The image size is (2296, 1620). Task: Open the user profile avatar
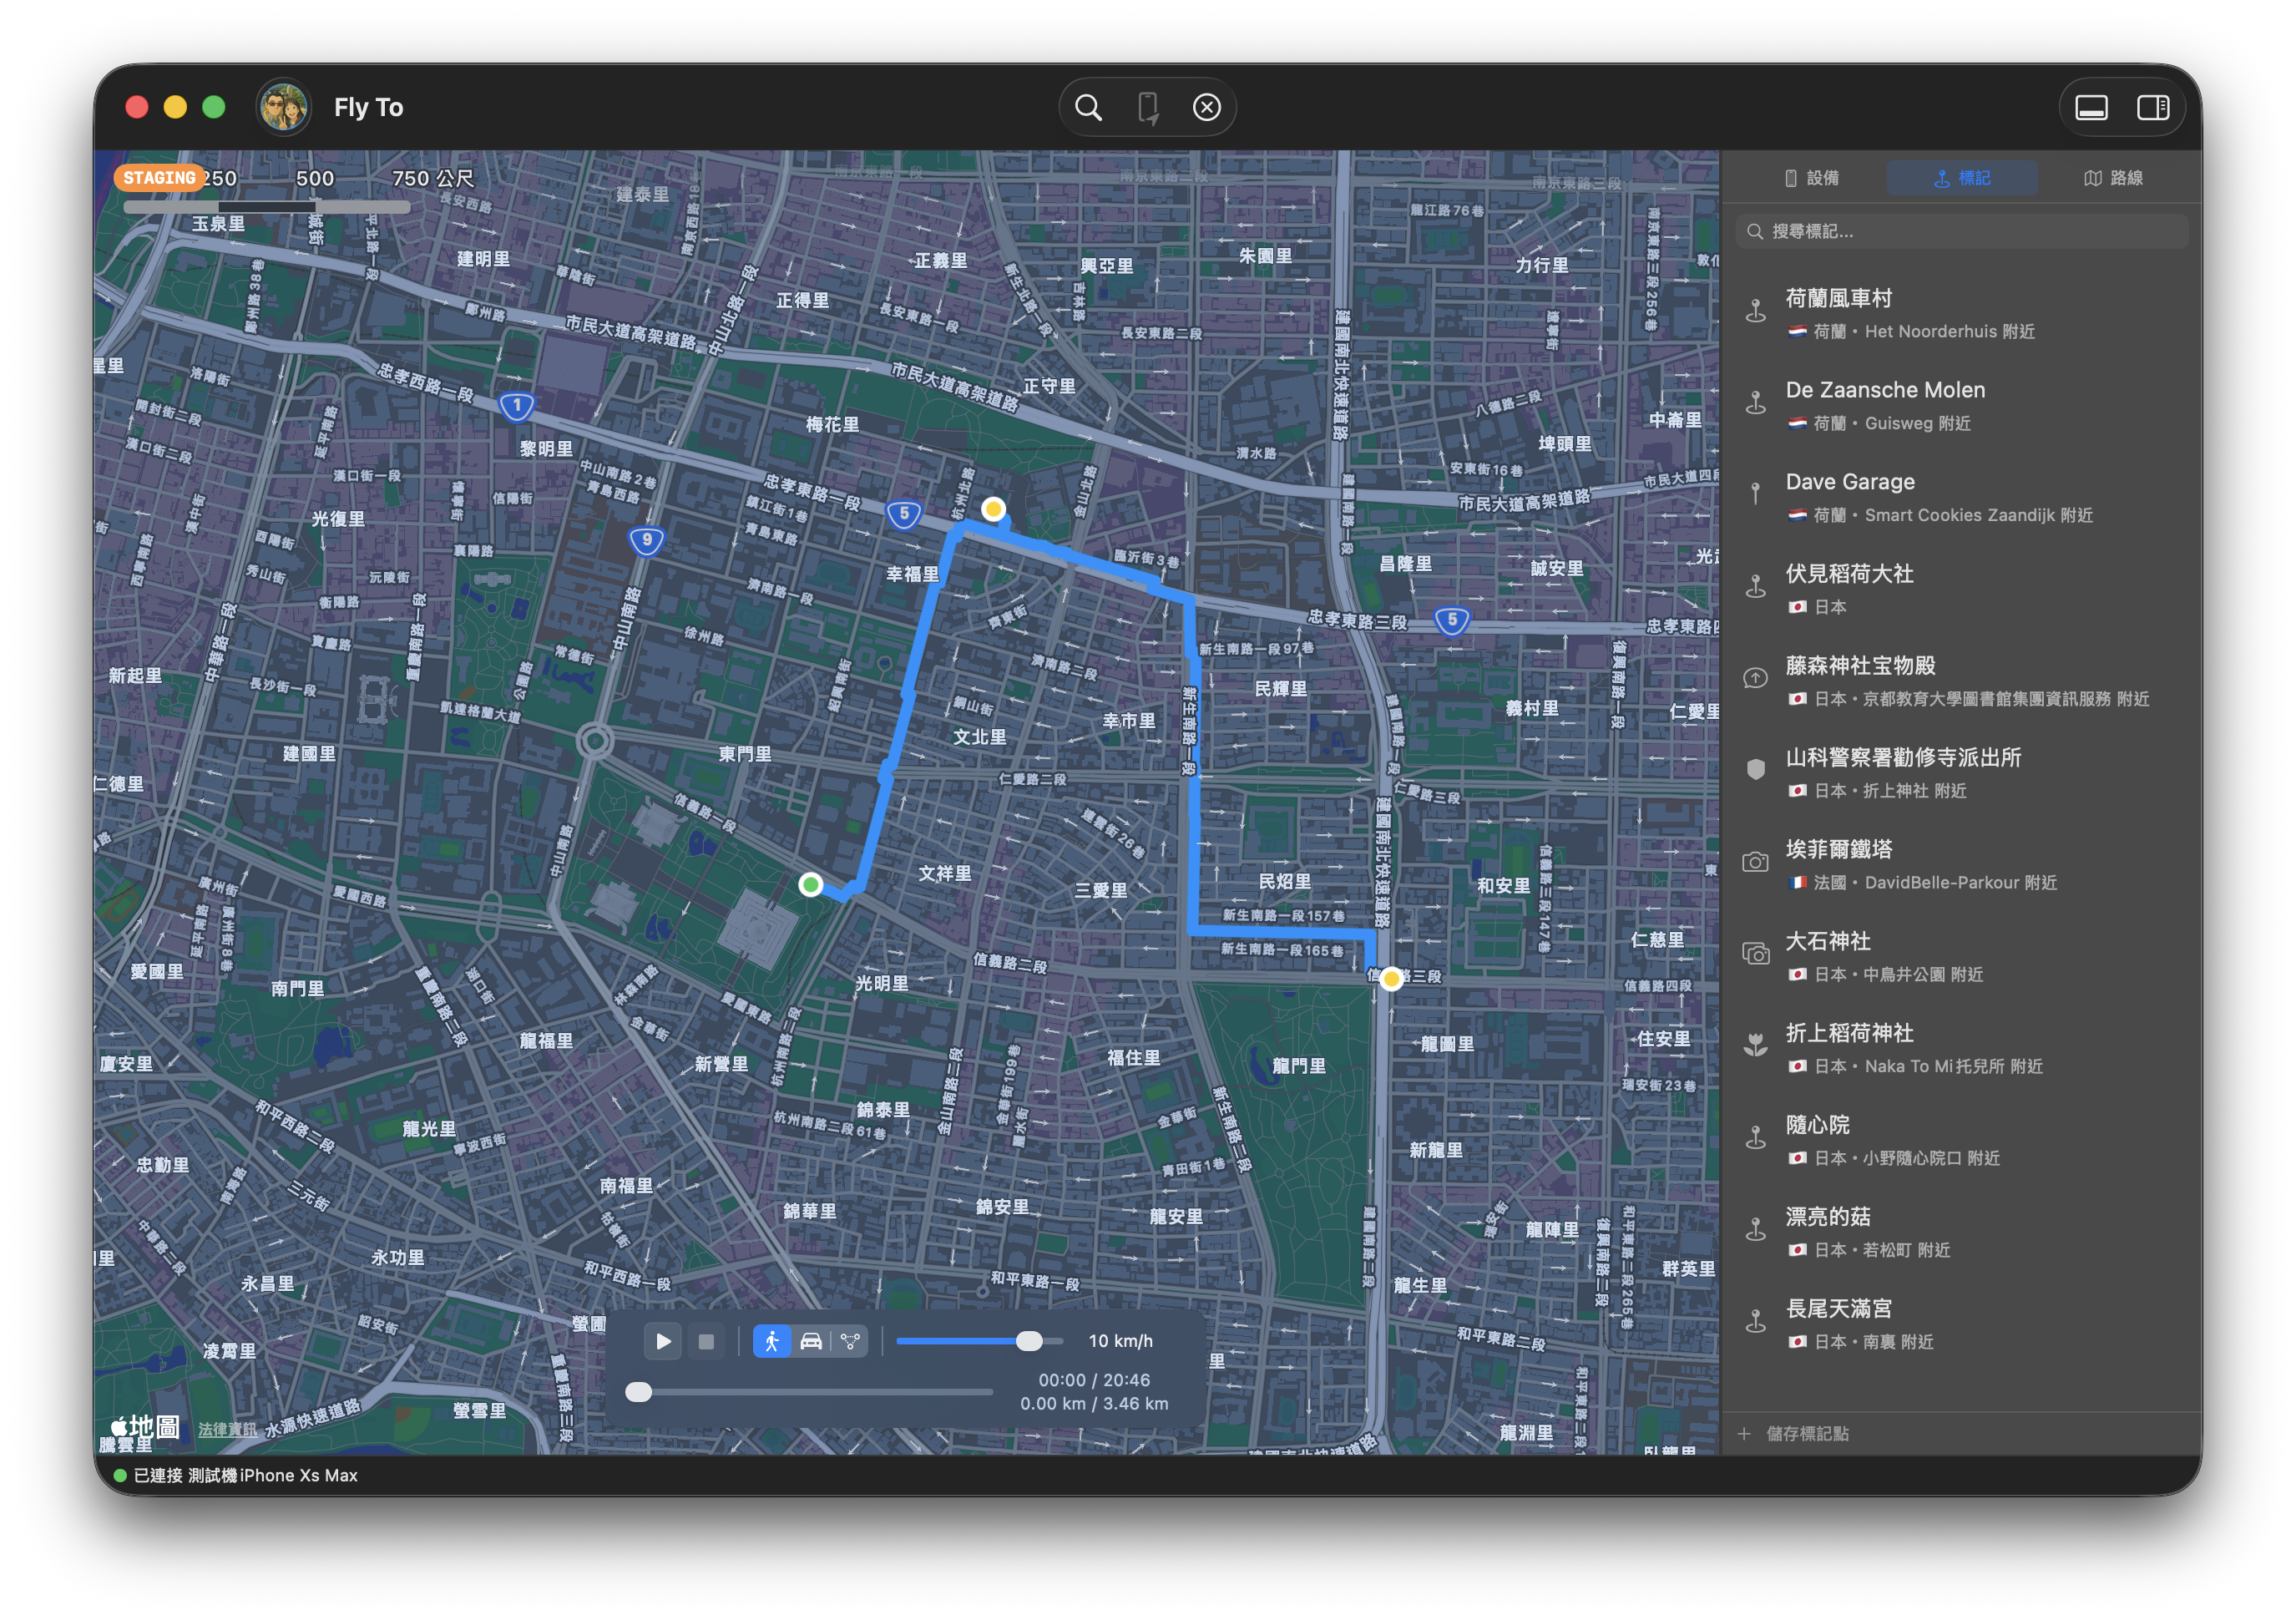283,107
